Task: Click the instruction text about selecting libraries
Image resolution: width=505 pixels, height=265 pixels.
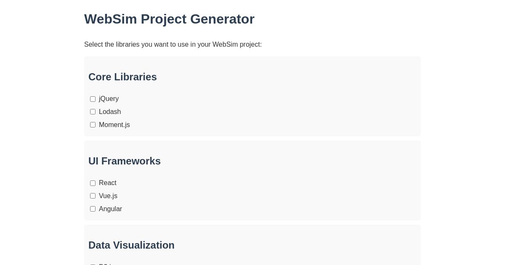Action: coord(173,44)
